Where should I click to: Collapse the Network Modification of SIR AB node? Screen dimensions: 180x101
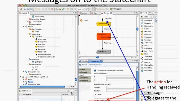pos(21,77)
